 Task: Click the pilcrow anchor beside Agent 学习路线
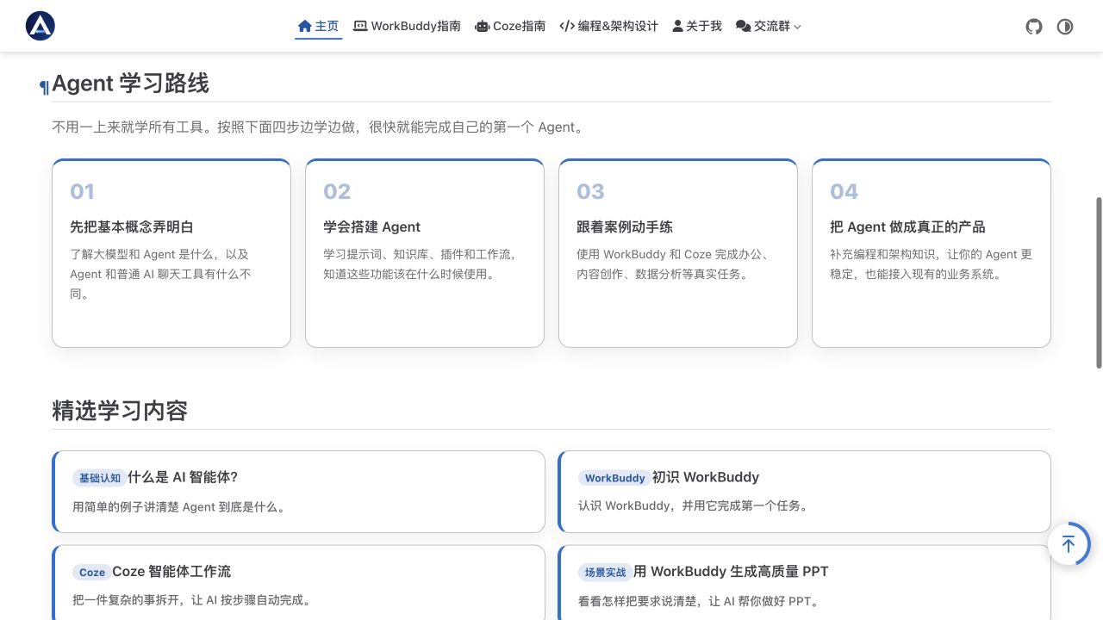[44, 87]
